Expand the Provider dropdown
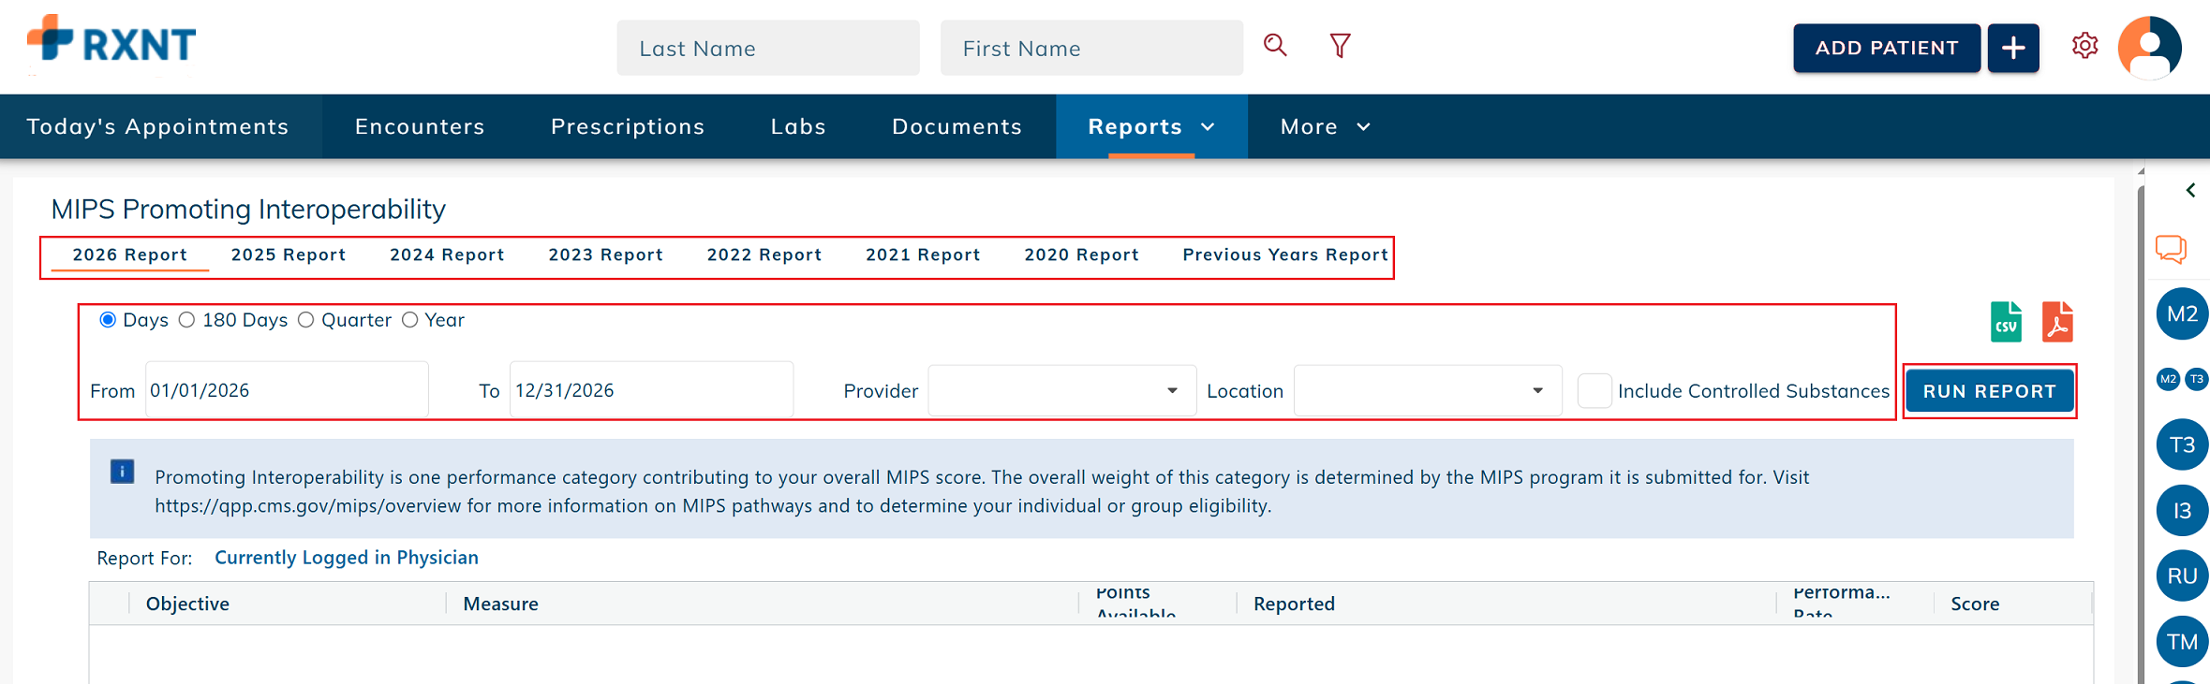Image resolution: width=2210 pixels, height=684 pixels. [x=1061, y=390]
